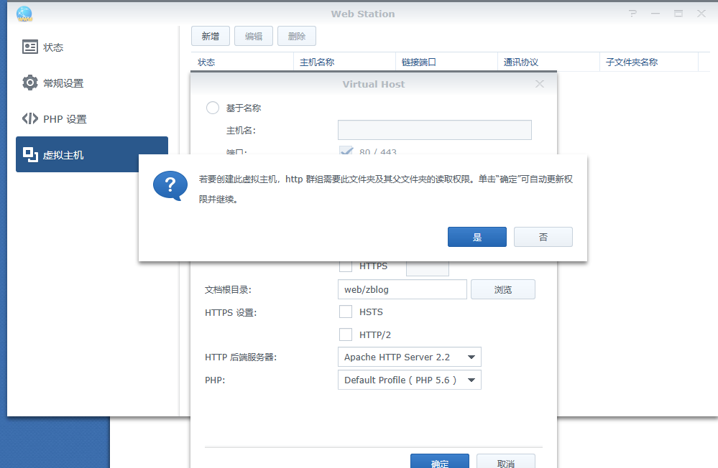718x468 pixels.
Task: Toggle the HTTP/2 checkbox
Action: click(x=346, y=334)
